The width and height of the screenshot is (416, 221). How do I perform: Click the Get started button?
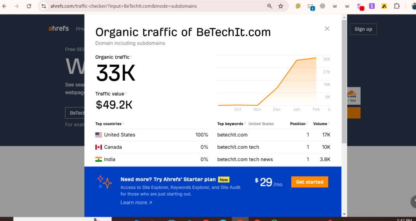click(x=310, y=182)
